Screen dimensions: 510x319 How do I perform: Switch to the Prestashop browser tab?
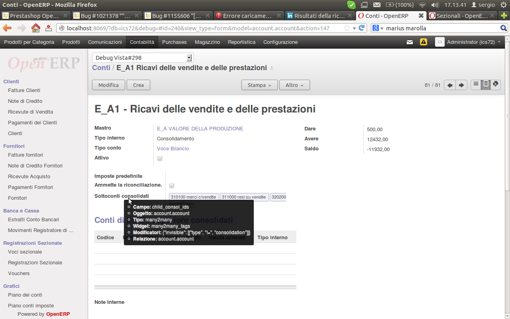(x=36, y=16)
